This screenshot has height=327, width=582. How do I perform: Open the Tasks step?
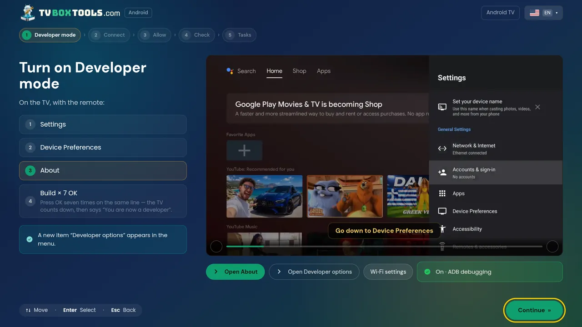coord(239,35)
